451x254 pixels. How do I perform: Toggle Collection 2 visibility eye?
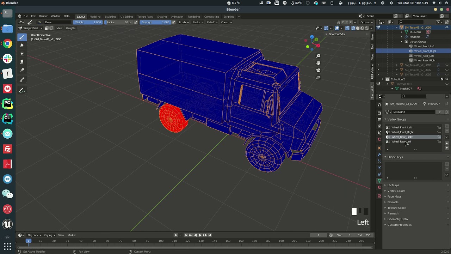click(x=447, y=79)
